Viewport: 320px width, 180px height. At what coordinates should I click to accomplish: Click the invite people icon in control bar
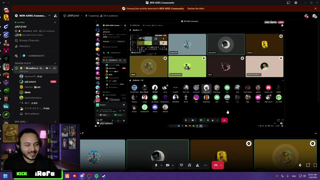(197, 165)
